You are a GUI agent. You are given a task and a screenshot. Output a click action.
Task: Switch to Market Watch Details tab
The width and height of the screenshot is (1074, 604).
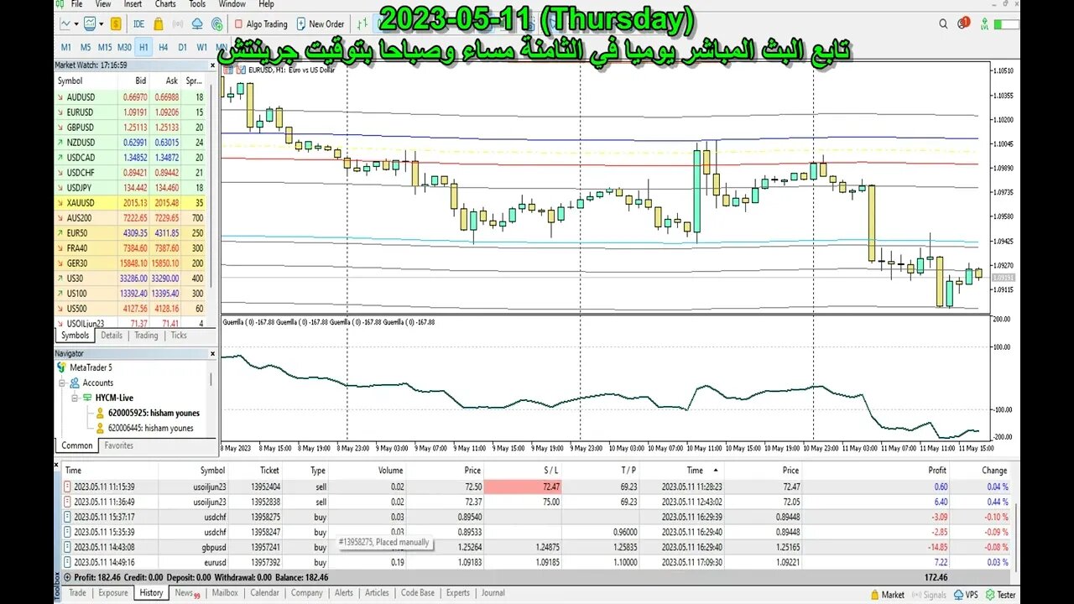click(x=112, y=336)
